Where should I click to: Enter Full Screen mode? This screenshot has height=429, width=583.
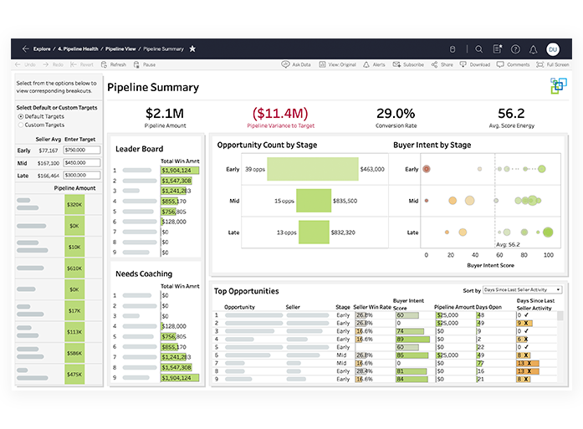coord(552,64)
